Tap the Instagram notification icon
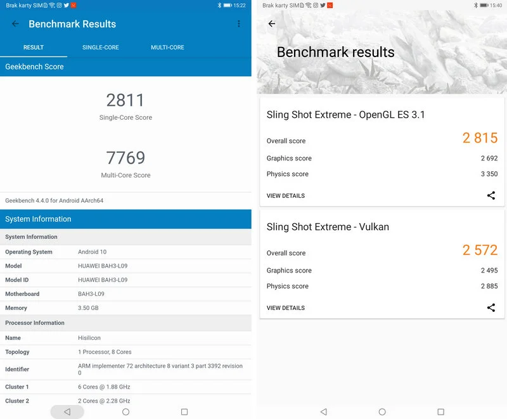Viewport: 507px width, 419px height. pyautogui.click(x=60, y=5)
